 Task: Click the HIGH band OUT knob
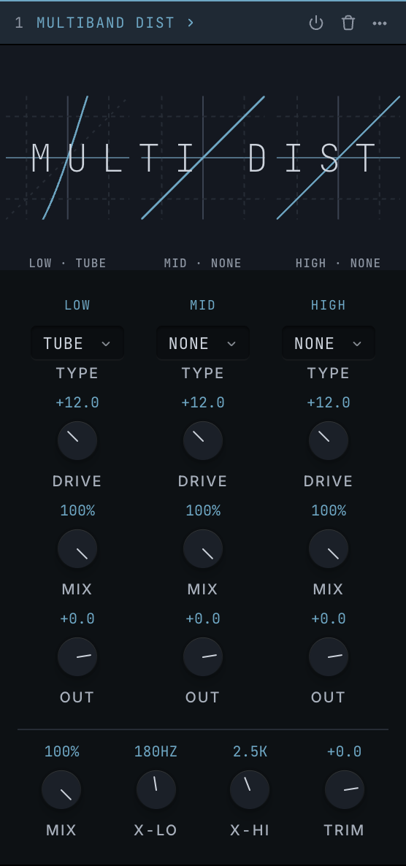329,656
